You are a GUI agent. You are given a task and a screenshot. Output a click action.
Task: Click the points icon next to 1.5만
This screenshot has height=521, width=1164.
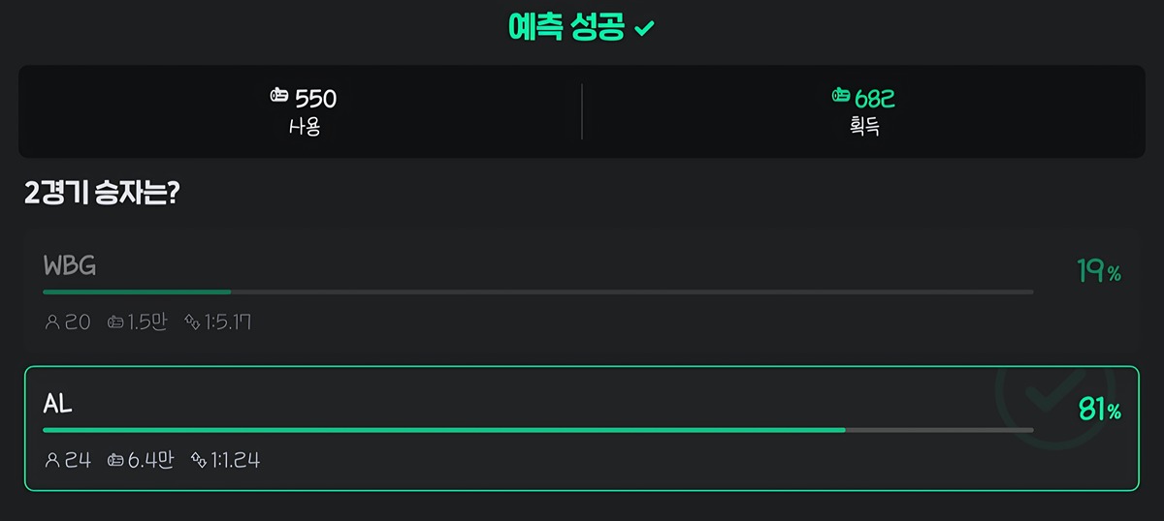[x=115, y=322]
